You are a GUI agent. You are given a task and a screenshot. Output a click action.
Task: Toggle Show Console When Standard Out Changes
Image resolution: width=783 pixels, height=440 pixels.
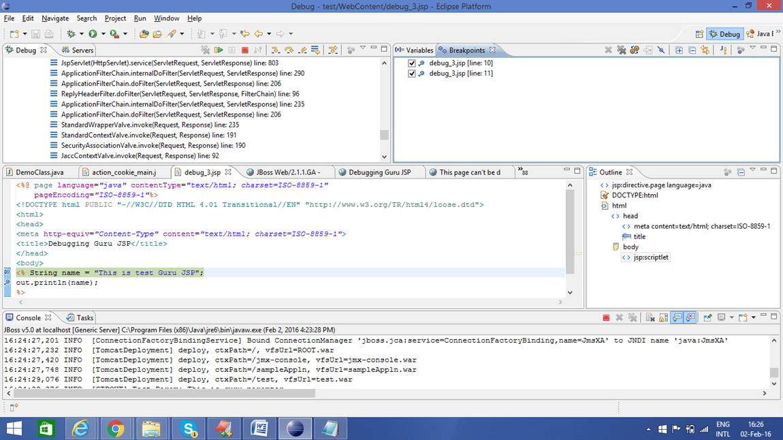tap(677, 318)
